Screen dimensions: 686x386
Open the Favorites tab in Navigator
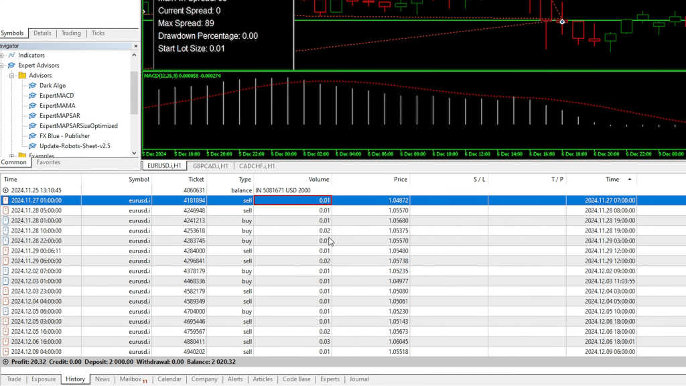click(48, 162)
